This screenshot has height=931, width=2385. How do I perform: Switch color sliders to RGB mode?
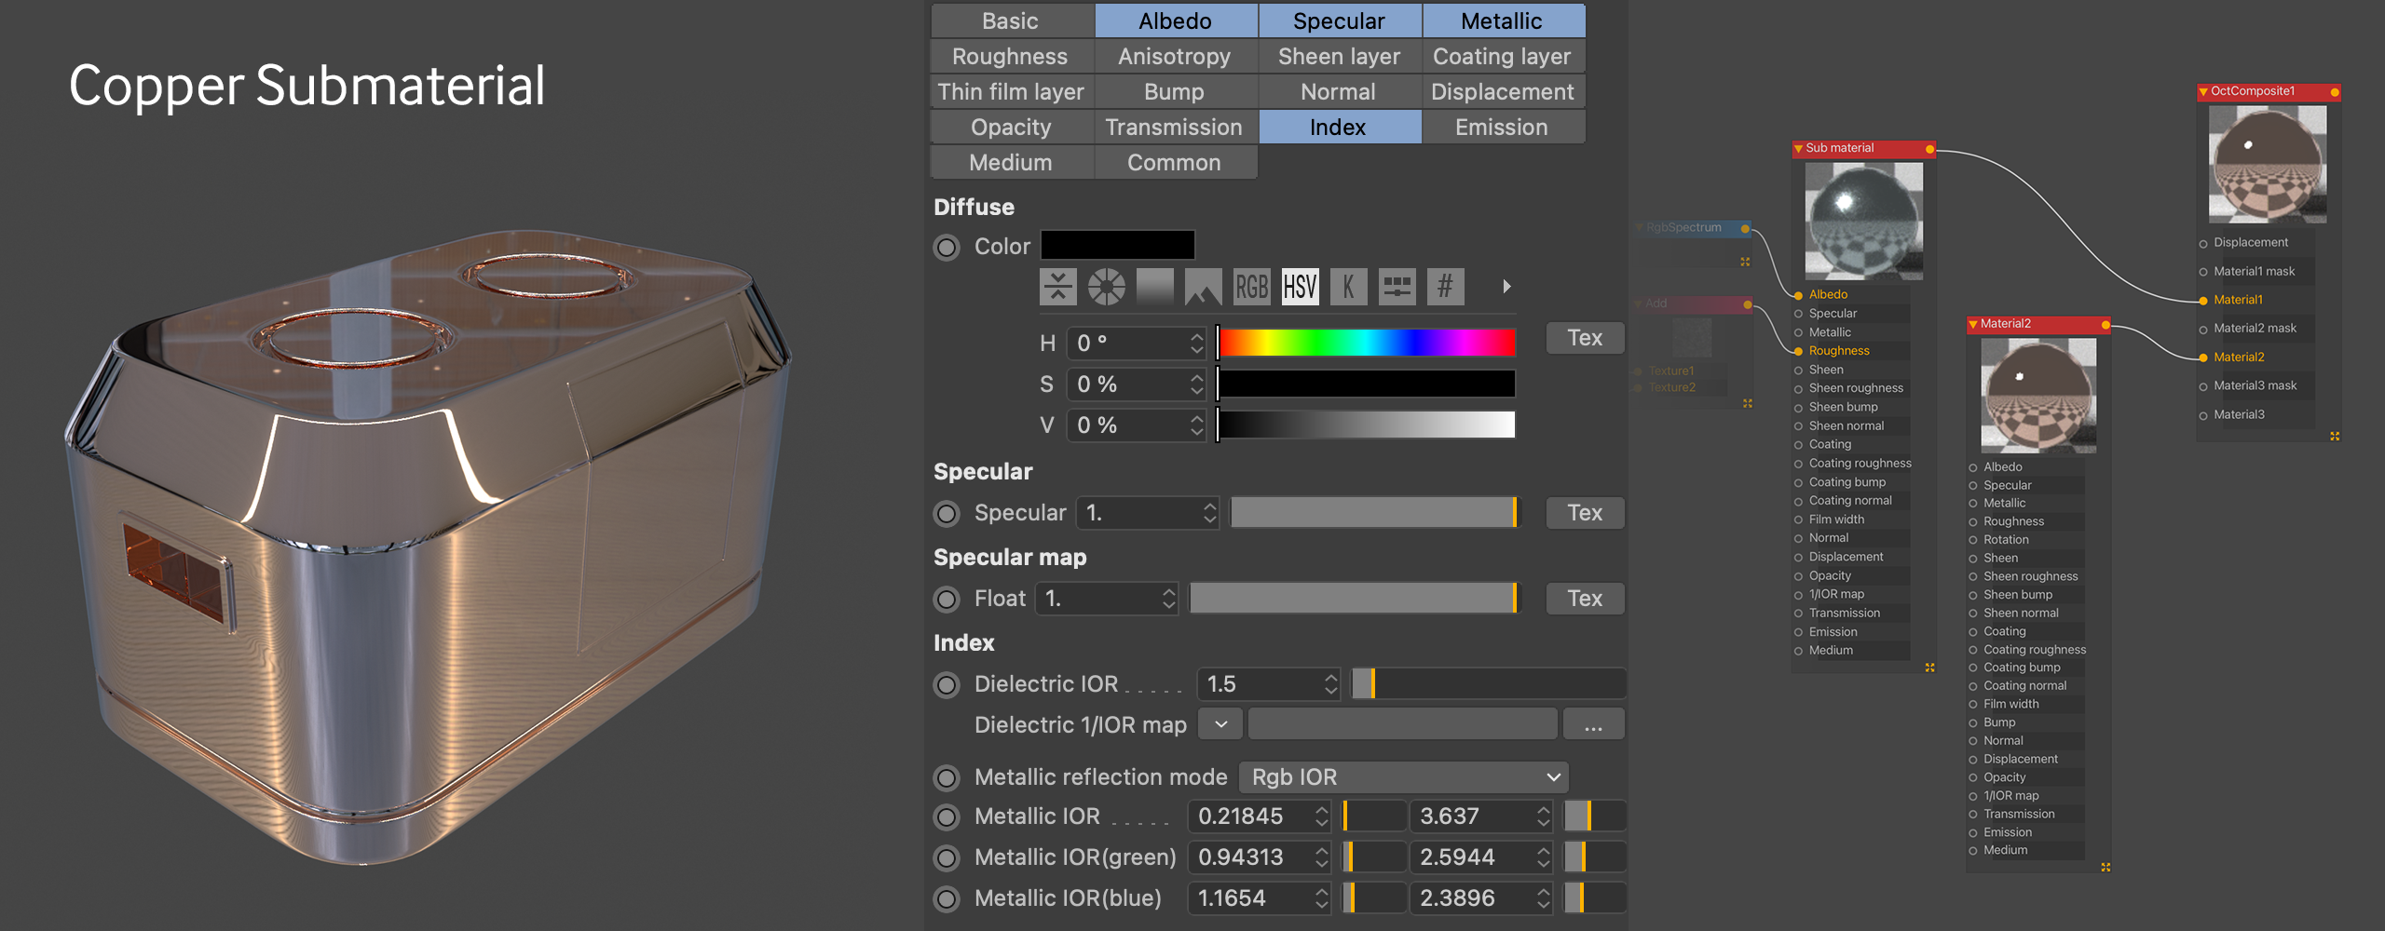coord(1251,287)
